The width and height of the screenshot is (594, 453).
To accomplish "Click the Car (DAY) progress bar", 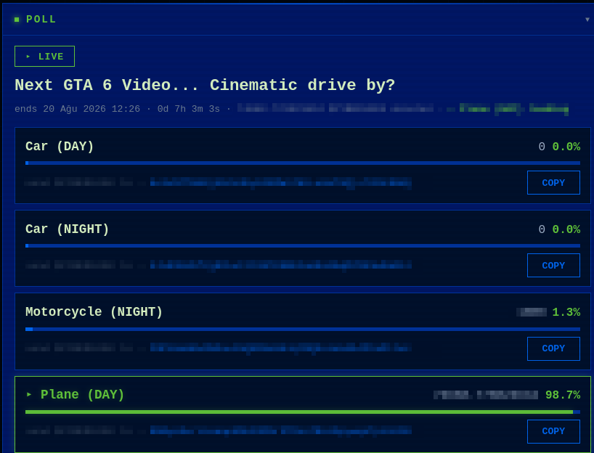I will (303, 163).
